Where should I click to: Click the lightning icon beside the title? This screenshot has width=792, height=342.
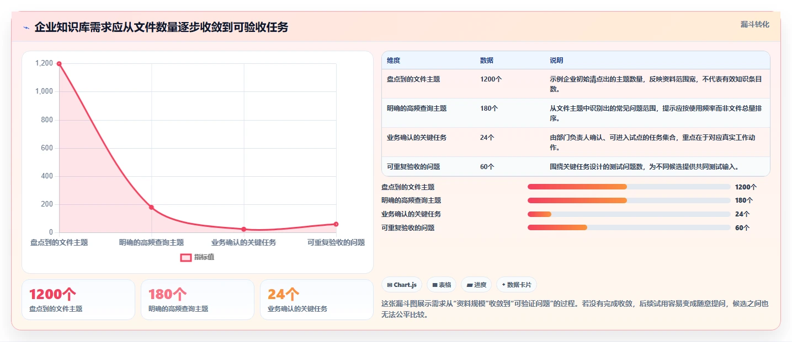pyautogui.click(x=26, y=28)
